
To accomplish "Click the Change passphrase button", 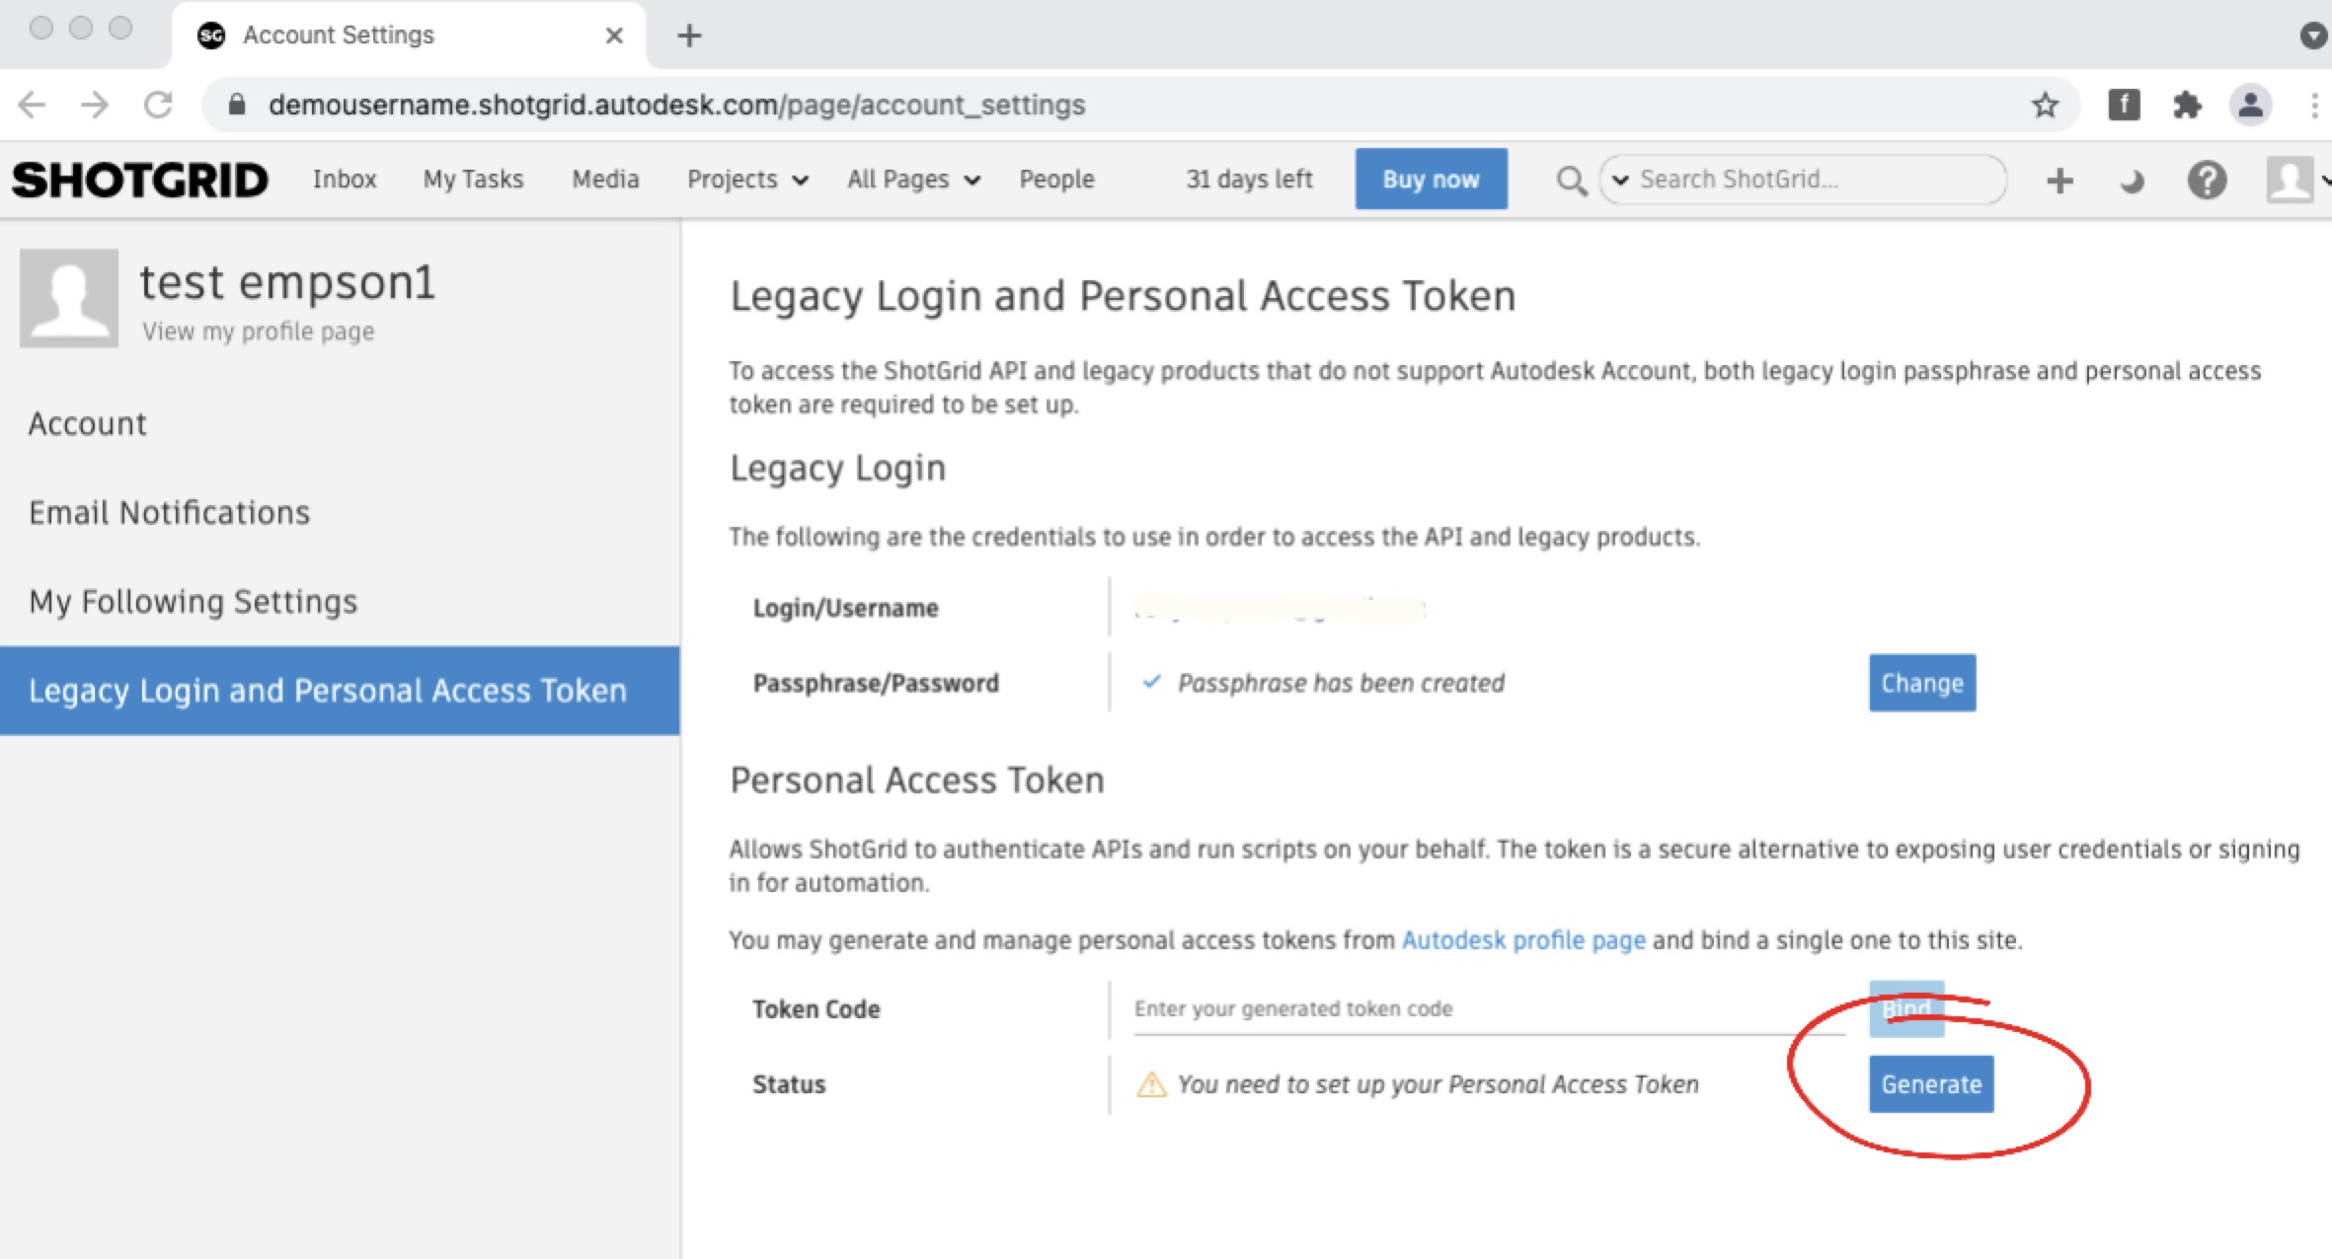I will (1921, 683).
